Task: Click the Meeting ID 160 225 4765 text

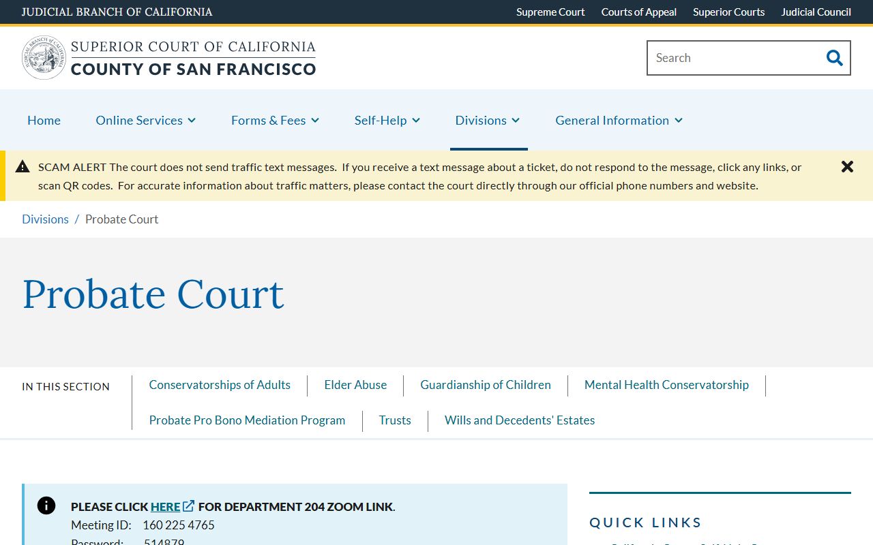Action: click(x=143, y=525)
